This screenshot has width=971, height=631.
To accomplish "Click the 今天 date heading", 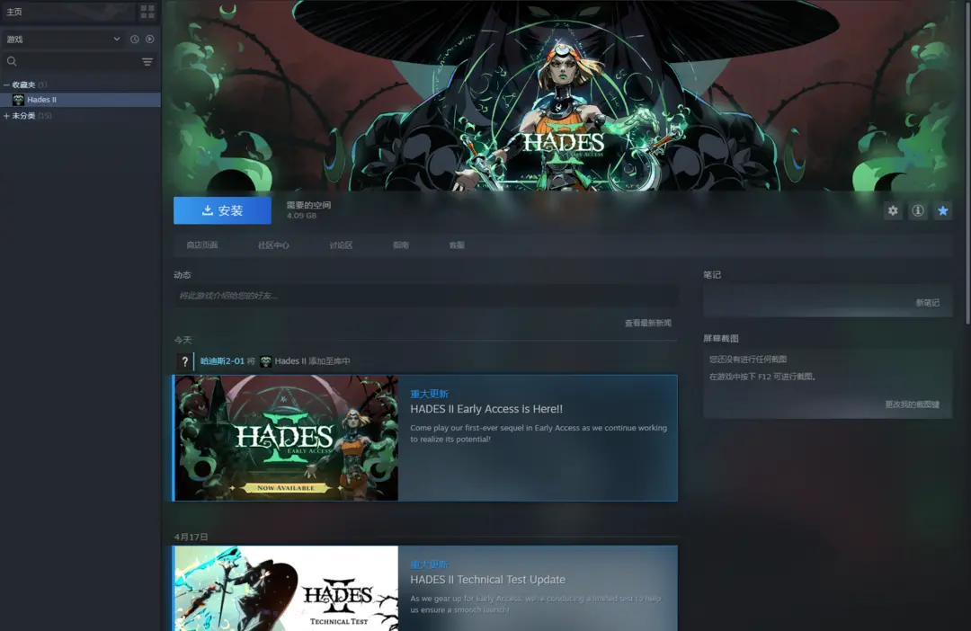I will click(183, 340).
